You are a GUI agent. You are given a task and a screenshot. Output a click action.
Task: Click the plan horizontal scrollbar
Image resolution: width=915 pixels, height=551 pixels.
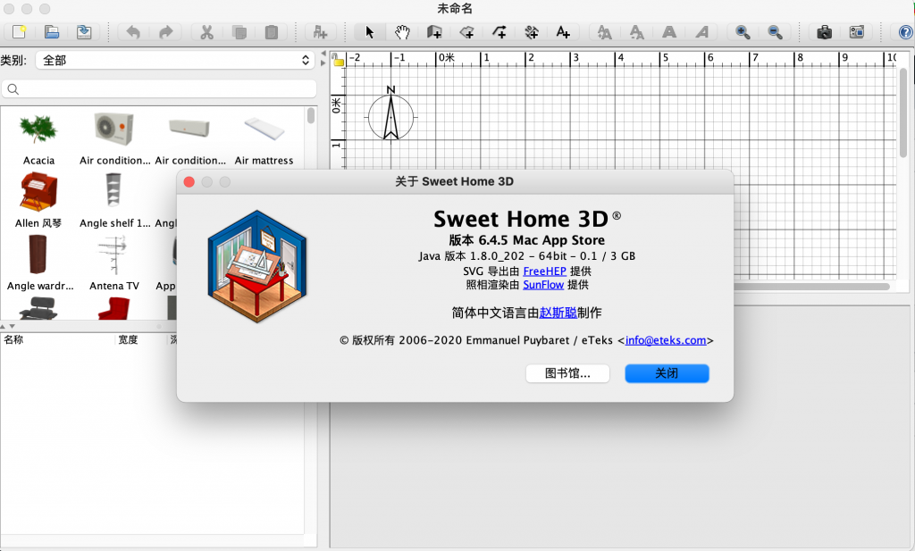click(x=811, y=287)
